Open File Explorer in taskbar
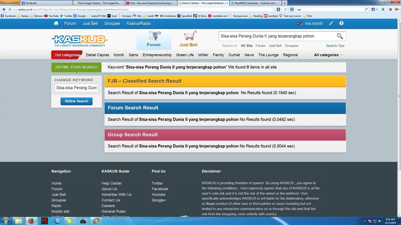The height and width of the screenshot is (225, 401). (18, 221)
